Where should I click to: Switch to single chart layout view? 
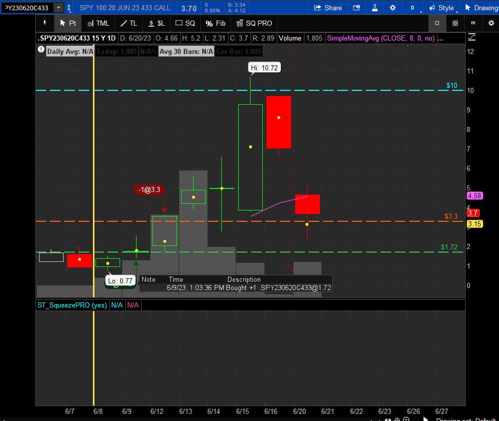click(437, 23)
